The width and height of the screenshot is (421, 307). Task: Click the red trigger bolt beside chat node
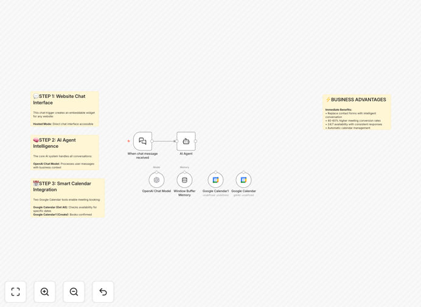tap(128, 141)
